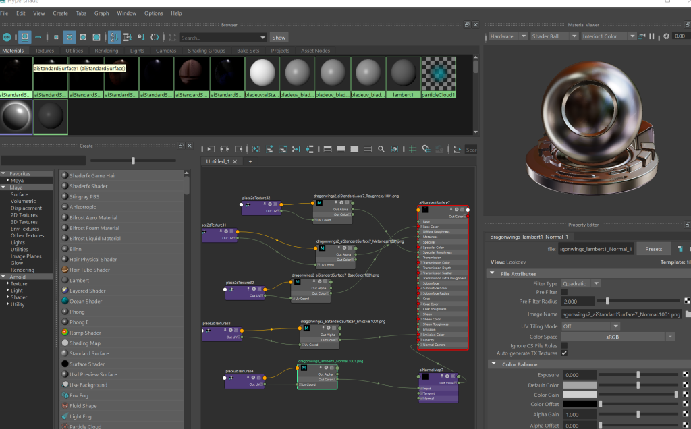Uncheck Auto-generate TX Textures checkbox

point(564,353)
